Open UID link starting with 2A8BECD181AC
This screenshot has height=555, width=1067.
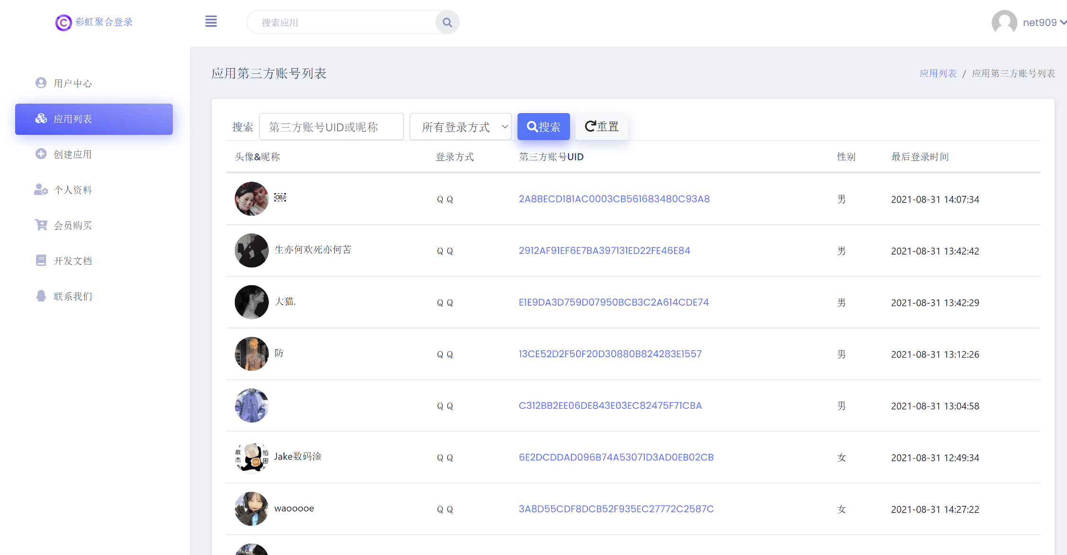click(614, 199)
